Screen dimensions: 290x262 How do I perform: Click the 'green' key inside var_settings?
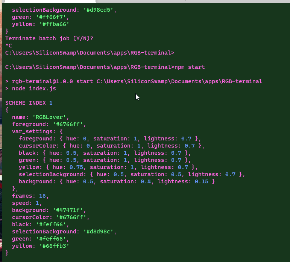click(27, 160)
